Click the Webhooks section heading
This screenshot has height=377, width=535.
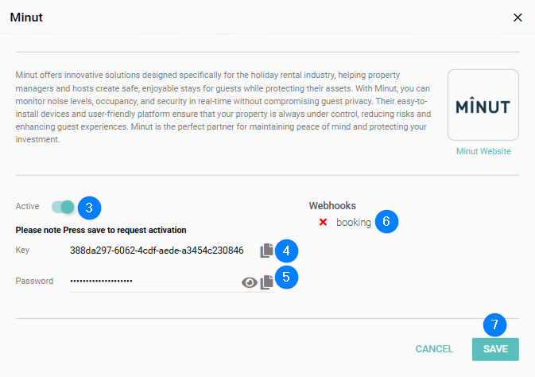(332, 206)
